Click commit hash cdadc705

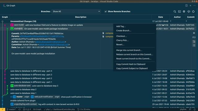[x=190, y=104]
